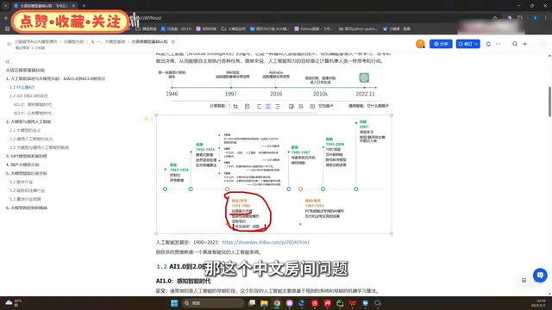Screen dimensions: 552x310
Task: Click the first breadcrumb item 小田哥学AGI
Action: point(36,41)
